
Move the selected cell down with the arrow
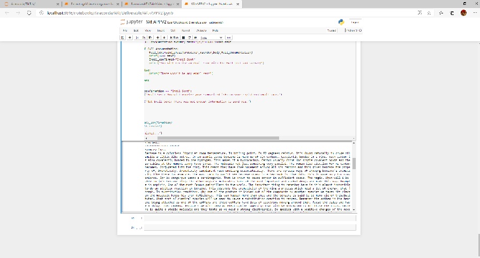point(164,37)
